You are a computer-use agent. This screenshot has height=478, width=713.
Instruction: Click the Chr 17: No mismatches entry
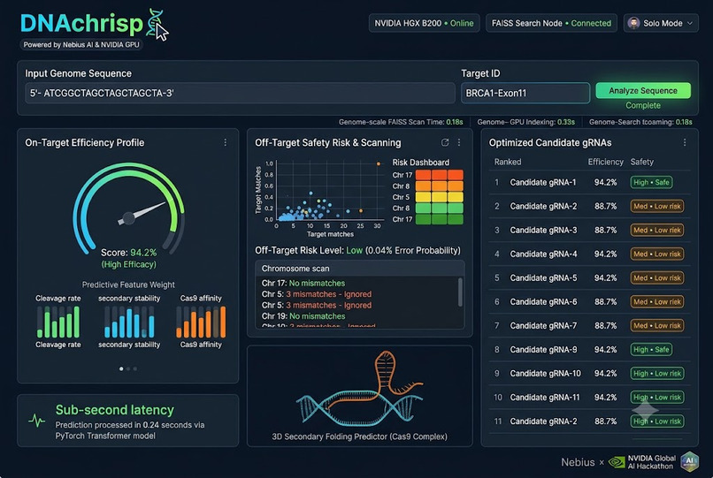click(303, 283)
